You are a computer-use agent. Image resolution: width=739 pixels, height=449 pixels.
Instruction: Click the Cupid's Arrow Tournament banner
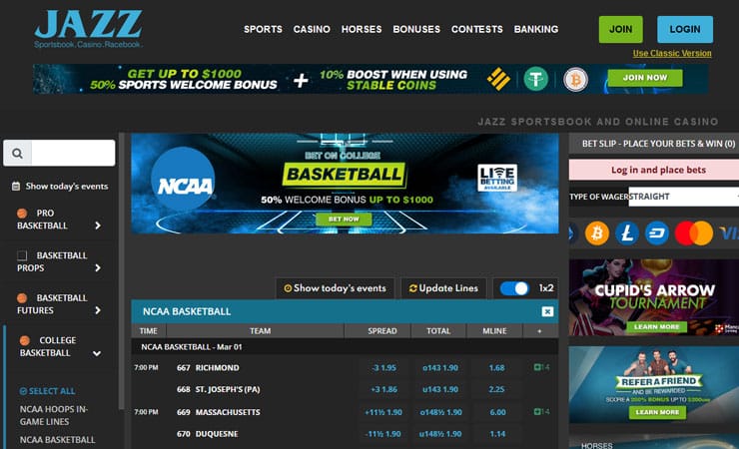(654, 297)
